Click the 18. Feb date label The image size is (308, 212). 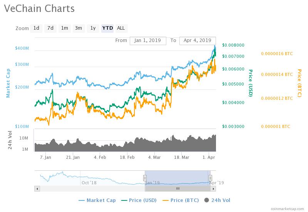[127, 157]
